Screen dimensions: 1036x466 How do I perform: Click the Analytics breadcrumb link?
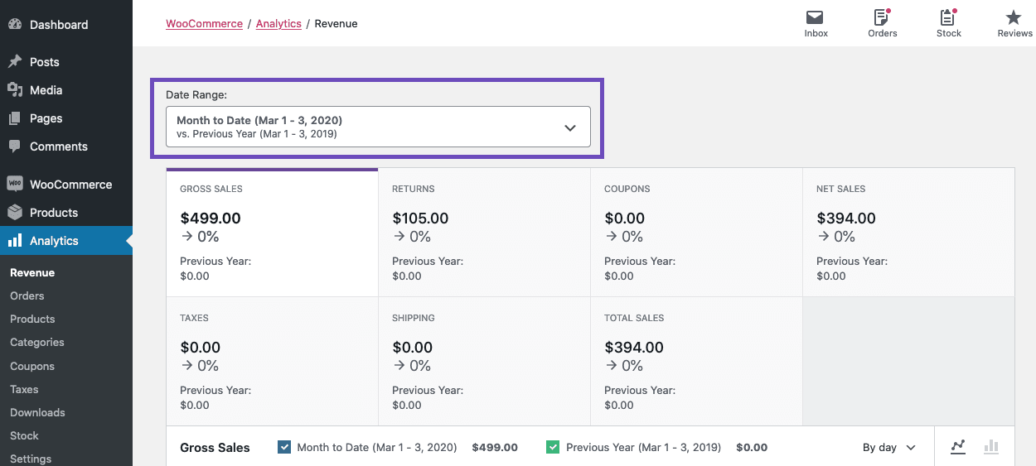pyautogui.click(x=278, y=24)
